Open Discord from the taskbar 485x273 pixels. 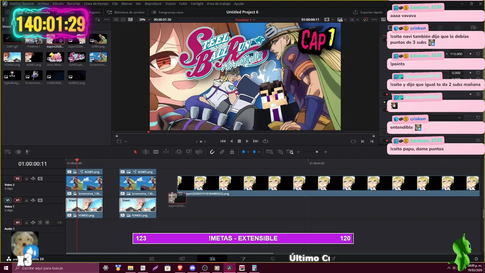point(192,268)
